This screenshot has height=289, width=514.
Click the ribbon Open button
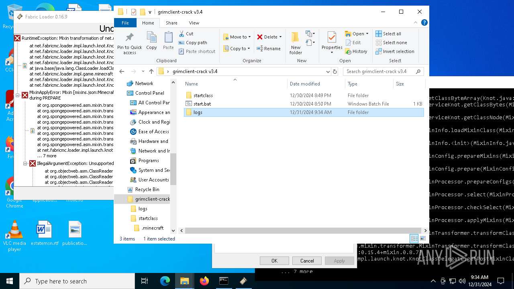click(355, 34)
